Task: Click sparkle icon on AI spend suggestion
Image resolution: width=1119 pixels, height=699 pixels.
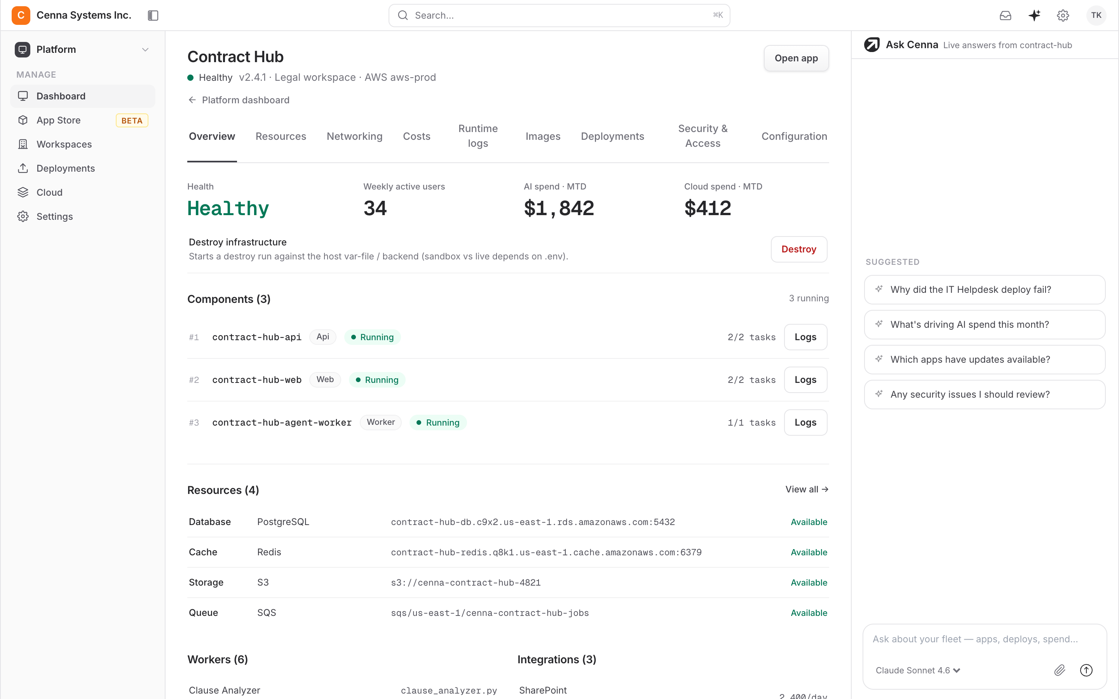Action: click(879, 324)
